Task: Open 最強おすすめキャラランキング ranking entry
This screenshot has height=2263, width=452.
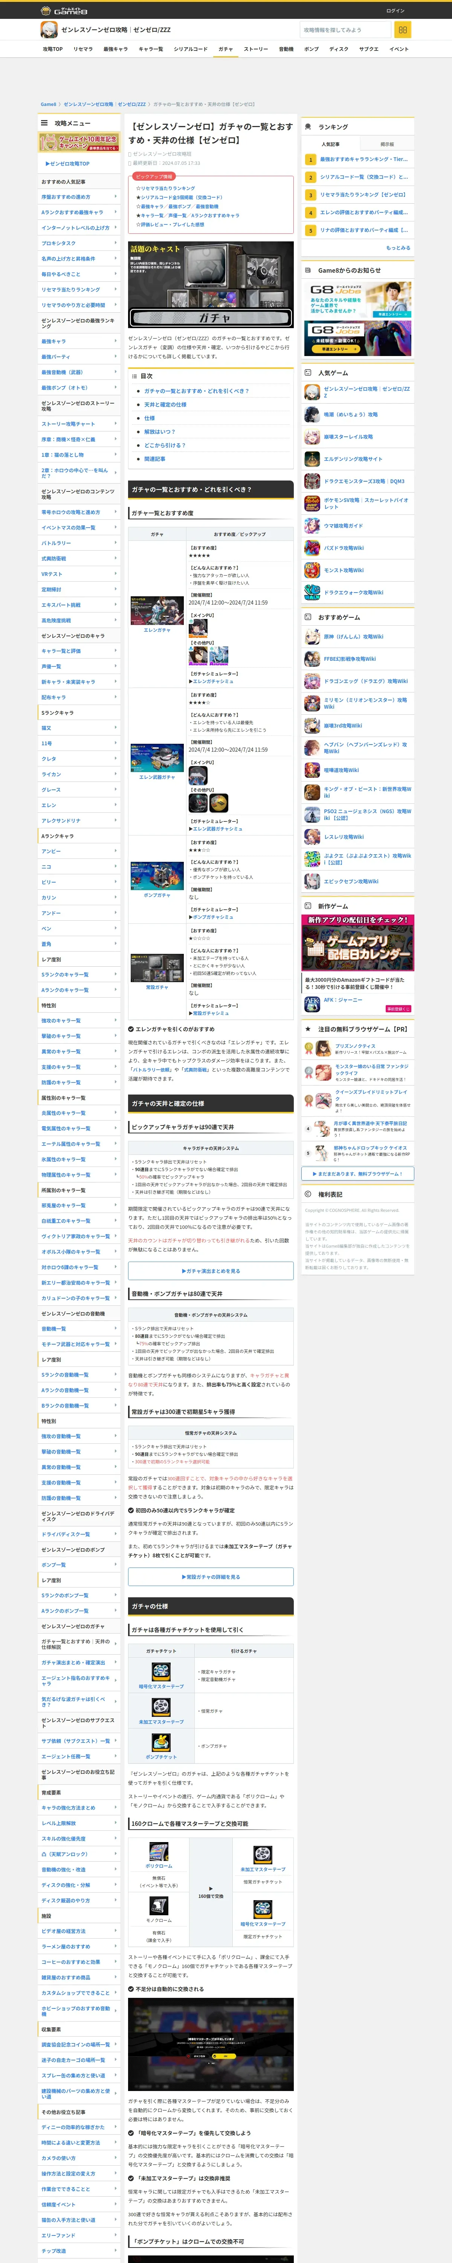Action: [363, 159]
